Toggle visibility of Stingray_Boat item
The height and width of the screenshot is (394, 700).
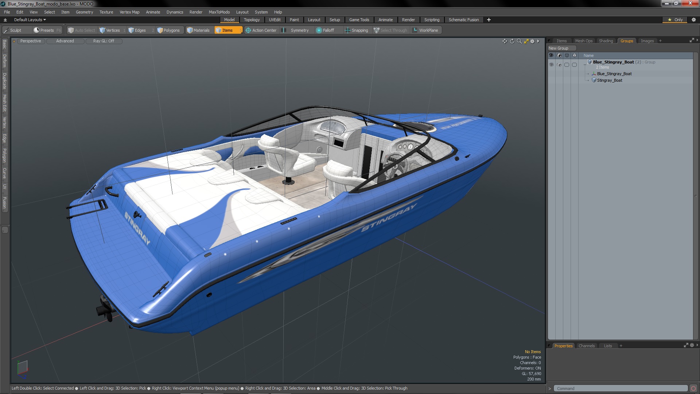tap(552, 80)
